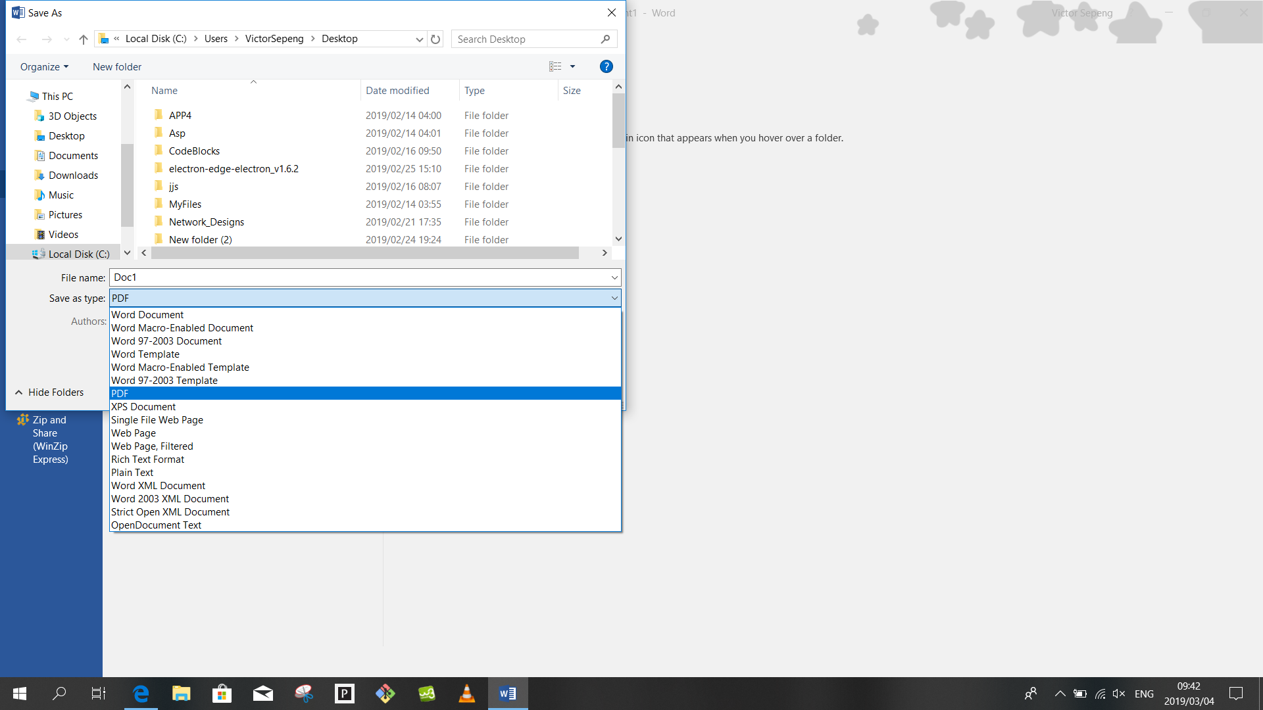Click the change view layout icon

click(555, 66)
